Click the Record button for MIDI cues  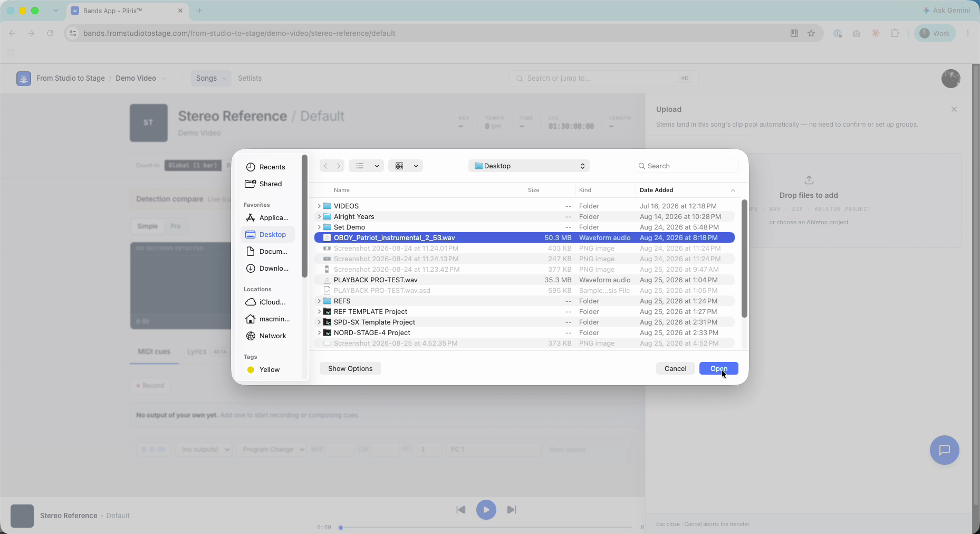pyautogui.click(x=150, y=386)
